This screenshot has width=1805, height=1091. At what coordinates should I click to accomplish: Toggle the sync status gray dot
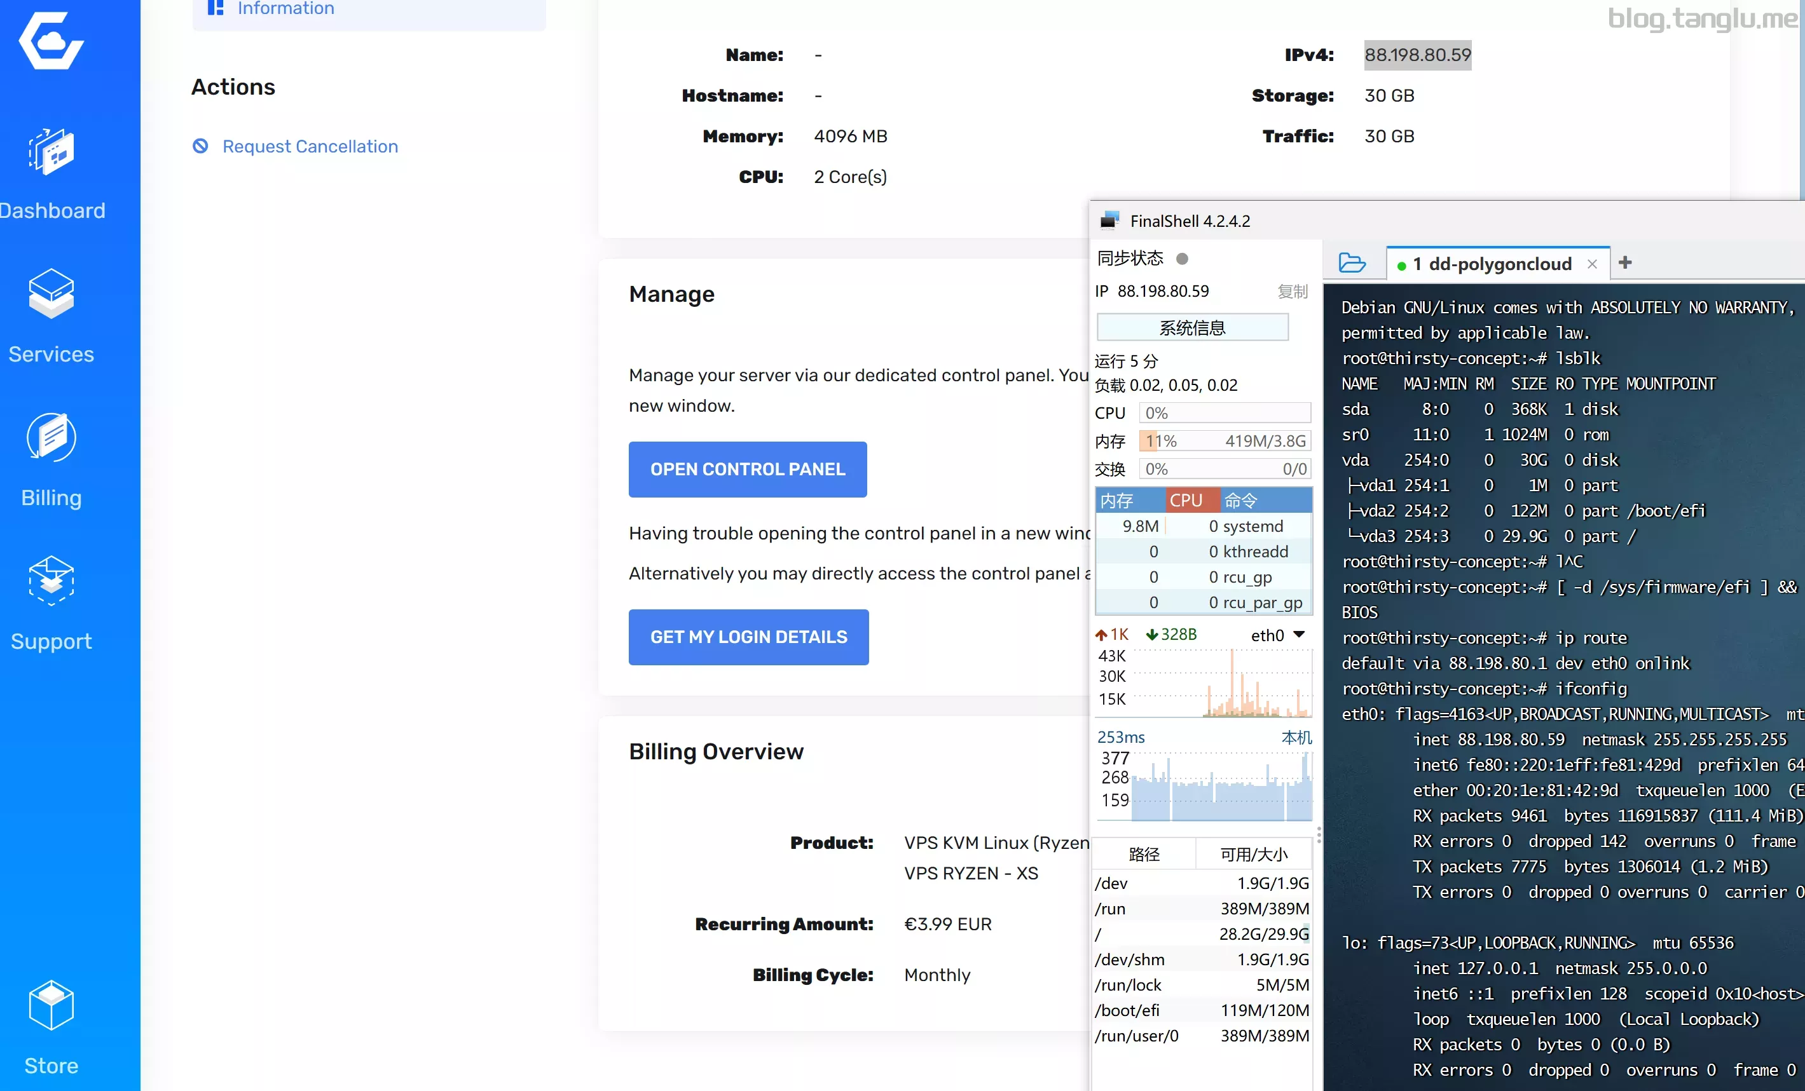coord(1181,259)
